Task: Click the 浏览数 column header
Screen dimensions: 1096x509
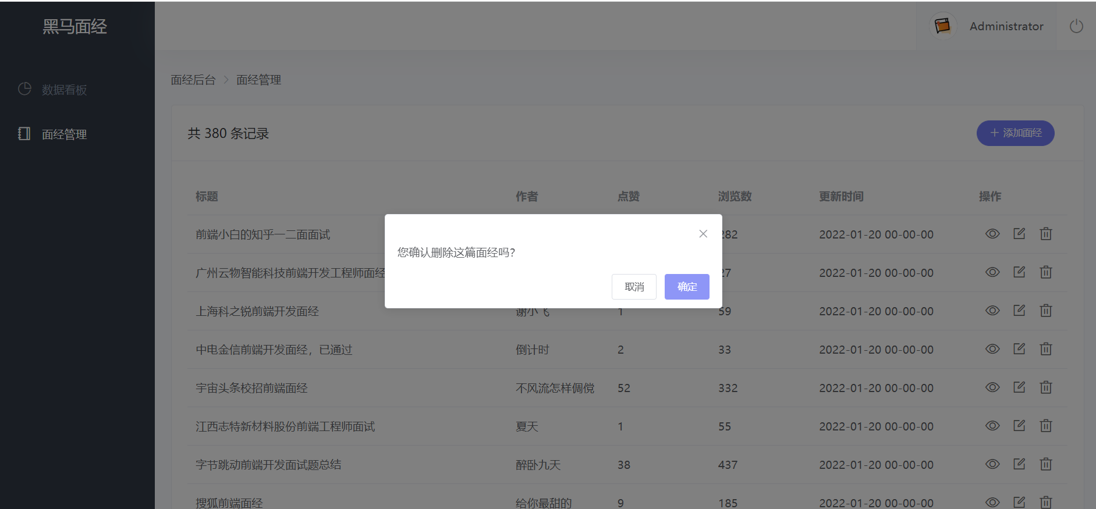Action: [x=735, y=197]
